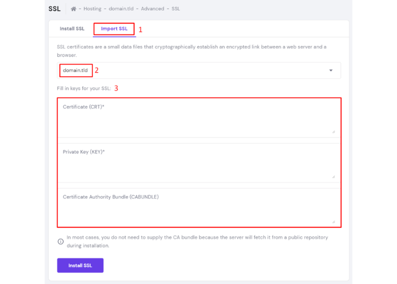Click the resize handle of the Certificate (CRT) box

click(333, 131)
